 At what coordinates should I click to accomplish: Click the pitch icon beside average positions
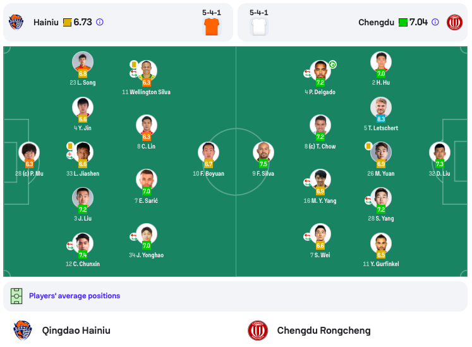click(16, 296)
